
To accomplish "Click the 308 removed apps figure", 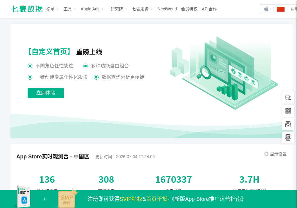I will coord(106,179).
